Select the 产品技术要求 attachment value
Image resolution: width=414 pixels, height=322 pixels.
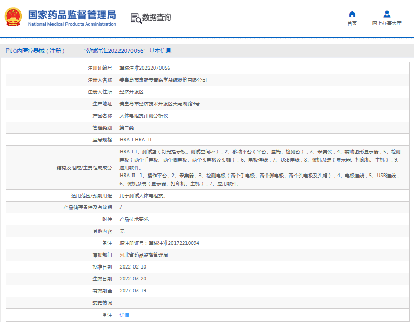pyautogui.click(x=134, y=219)
